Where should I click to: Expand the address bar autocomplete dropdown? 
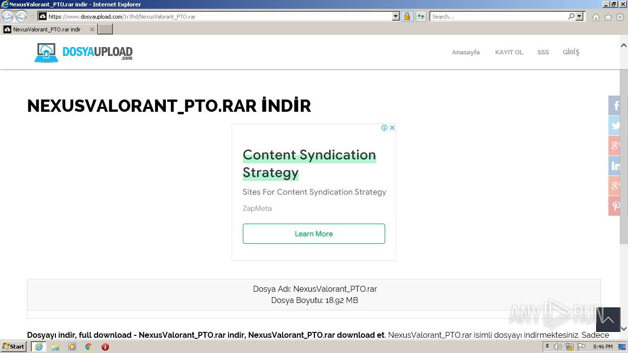pos(396,17)
